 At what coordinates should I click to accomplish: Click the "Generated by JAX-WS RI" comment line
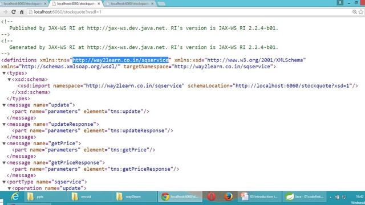[x=144, y=47]
